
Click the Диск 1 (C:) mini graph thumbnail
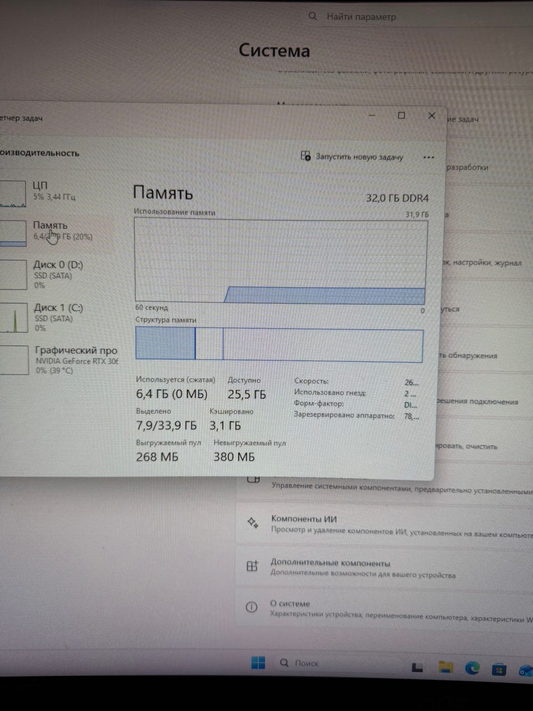click(13, 318)
